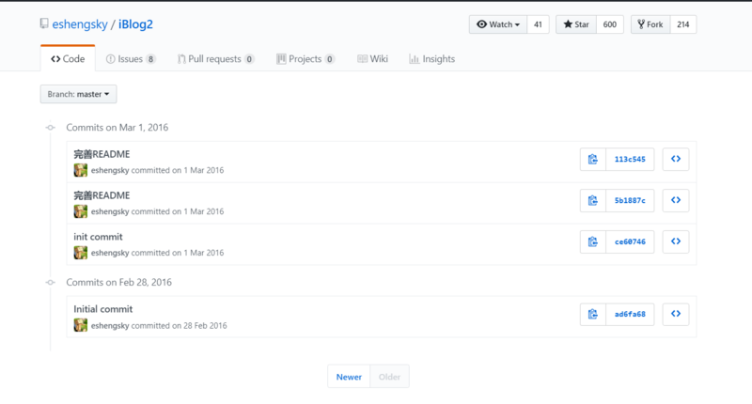
Task: Star the iBlog2 repository
Action: click(x=576, y=24)
